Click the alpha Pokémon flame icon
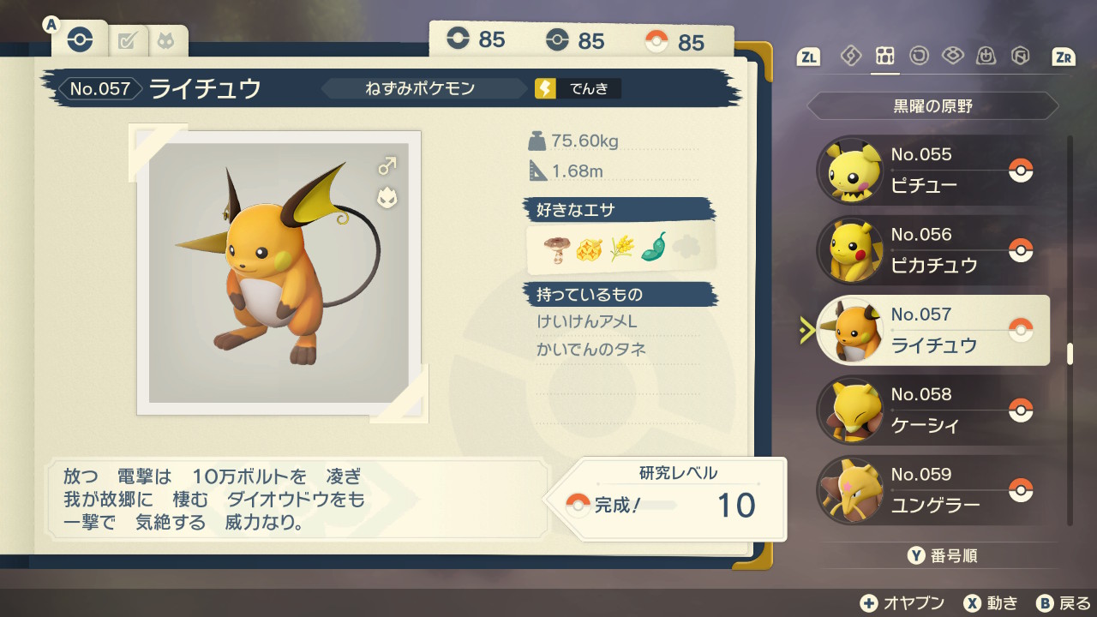 click(x=387, y=198)
